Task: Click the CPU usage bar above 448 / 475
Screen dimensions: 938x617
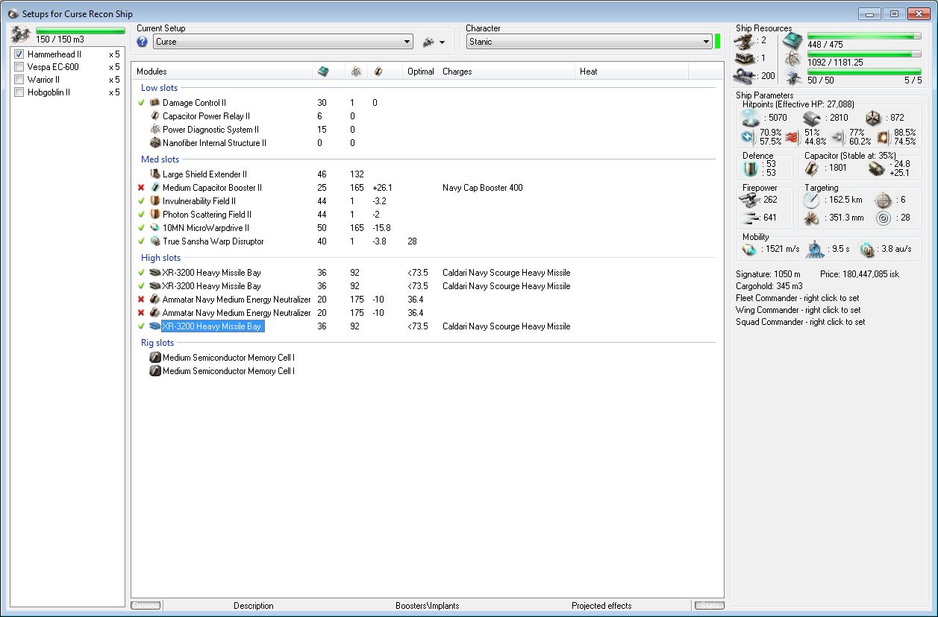Action: coord(864,36)
